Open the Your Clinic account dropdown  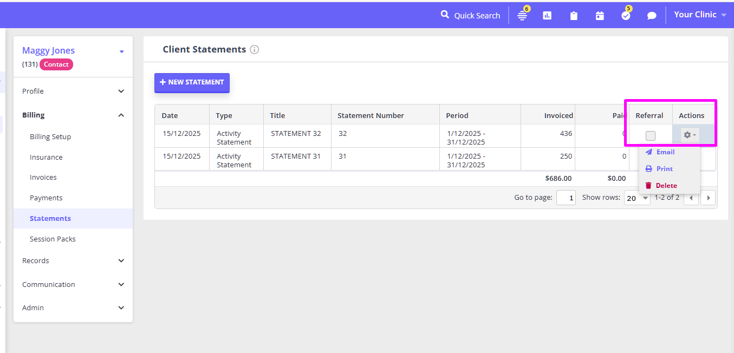[699, 15]
